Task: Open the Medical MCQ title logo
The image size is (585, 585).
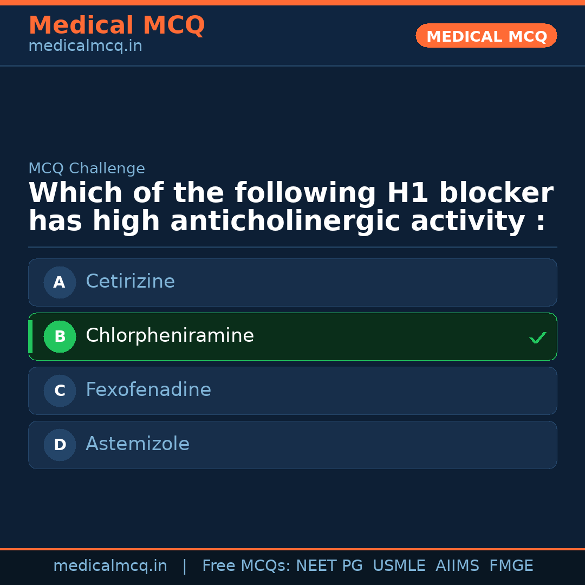Action: 116,25
